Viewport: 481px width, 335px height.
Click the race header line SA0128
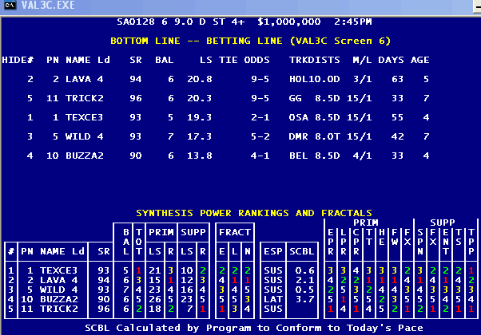pos(244,22)
